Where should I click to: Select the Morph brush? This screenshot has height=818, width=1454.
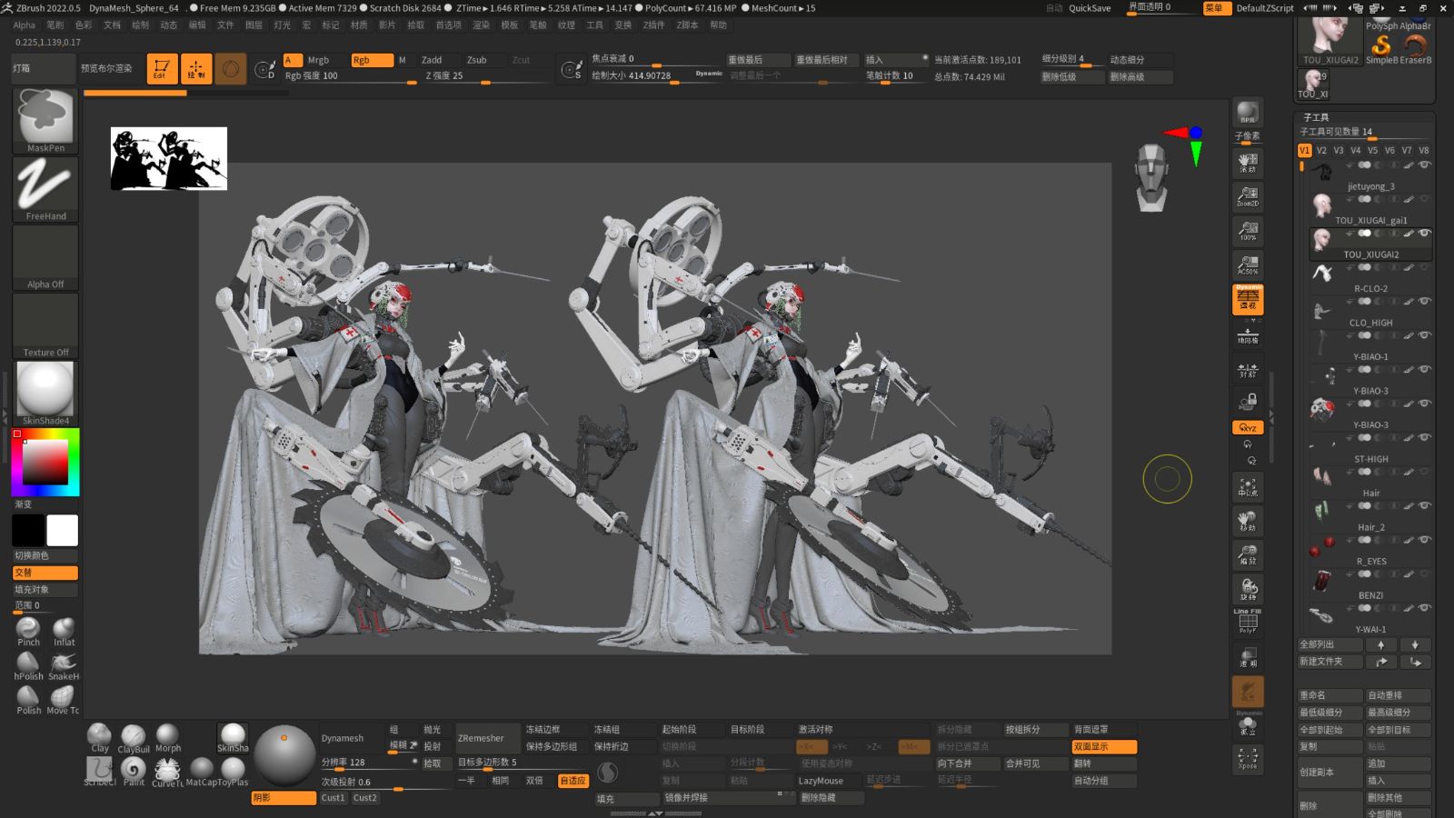pos(168,738)
